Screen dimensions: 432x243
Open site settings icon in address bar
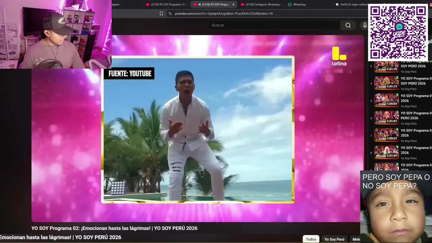(x=170, y=13)
